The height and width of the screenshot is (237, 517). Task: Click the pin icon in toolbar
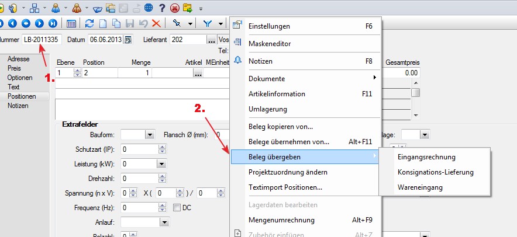point(176,23)
